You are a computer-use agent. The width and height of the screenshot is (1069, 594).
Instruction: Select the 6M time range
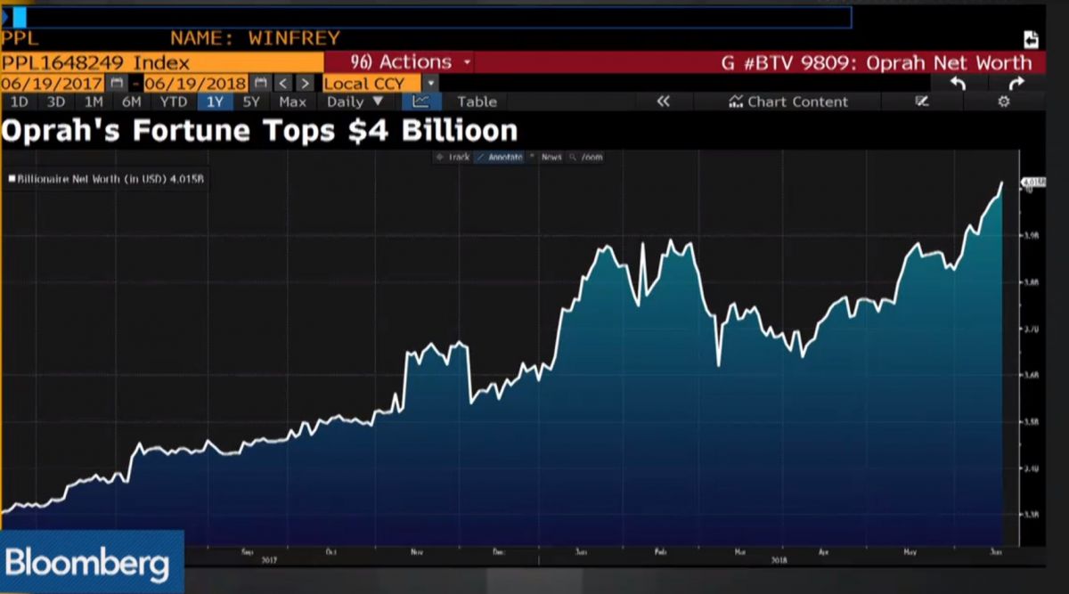[131, 102]
